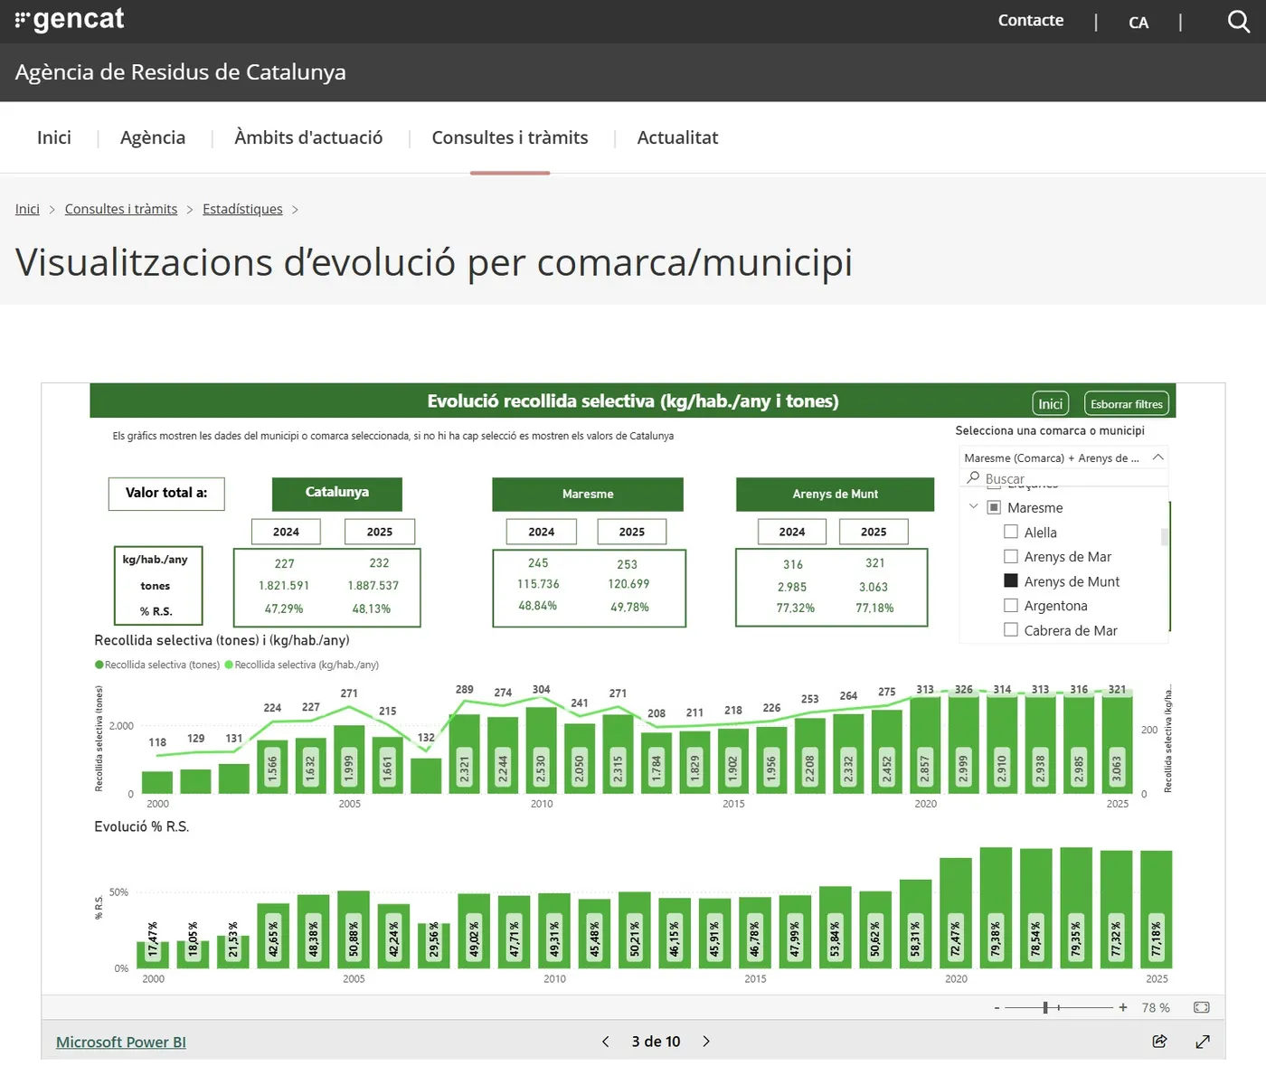
Task: Click the '3 de 10' page indicator
Action: click(x=656, y=1042)
